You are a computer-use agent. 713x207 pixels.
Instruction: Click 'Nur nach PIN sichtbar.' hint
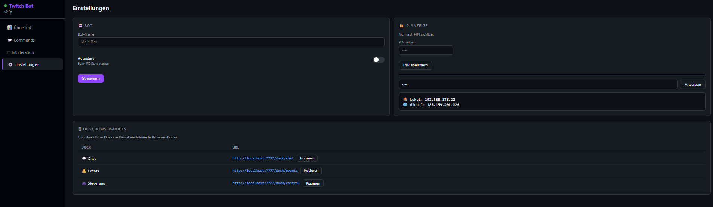click(x=416, y=34)
